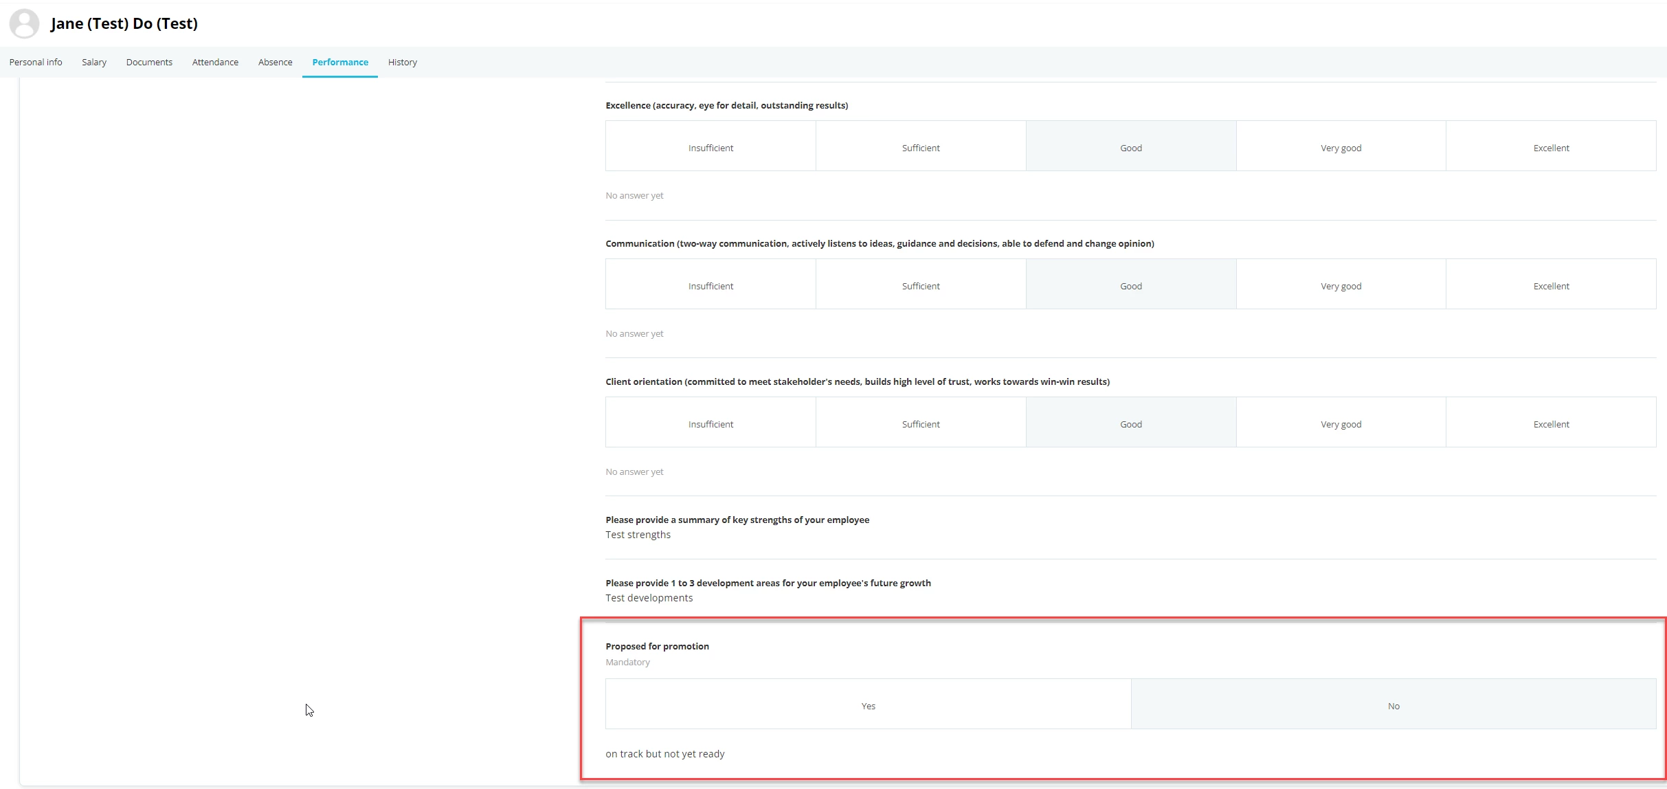Rate Client orientation as Very good
This screenshot has height=789, width=1667.
1341,423
